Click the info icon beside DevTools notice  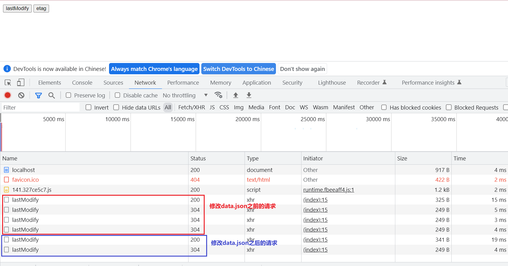[x=7, y=69]
